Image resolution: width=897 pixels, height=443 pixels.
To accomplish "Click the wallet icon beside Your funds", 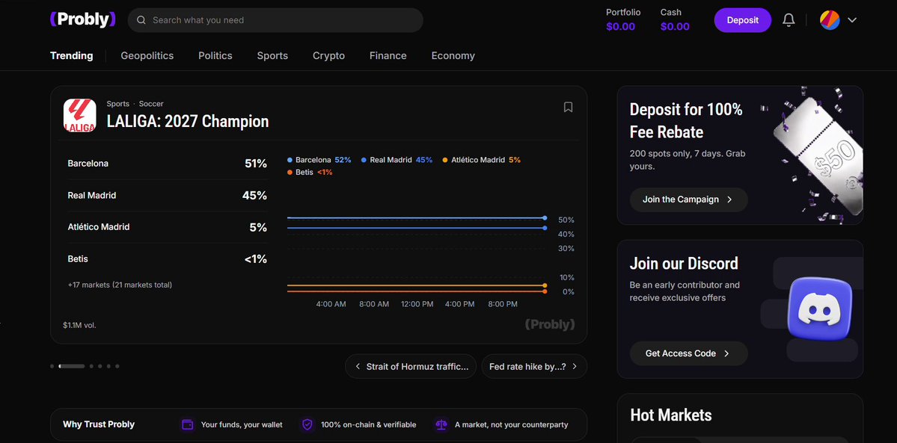I will coord(187,425).
